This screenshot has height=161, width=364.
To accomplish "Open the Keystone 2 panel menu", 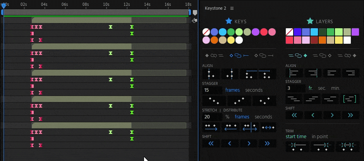I will tap(232, 9).
